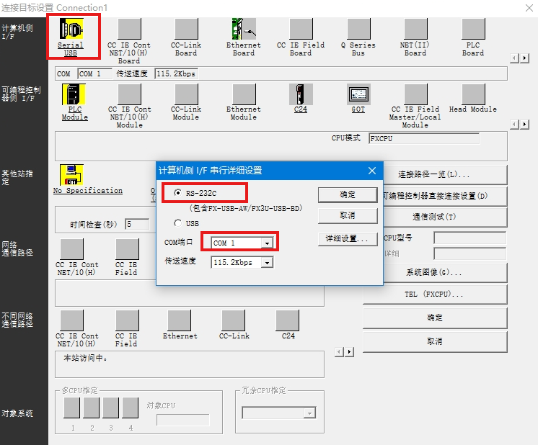Click the 通信测试(T) button
538x445 pixels.
click(x=434, y=217)
